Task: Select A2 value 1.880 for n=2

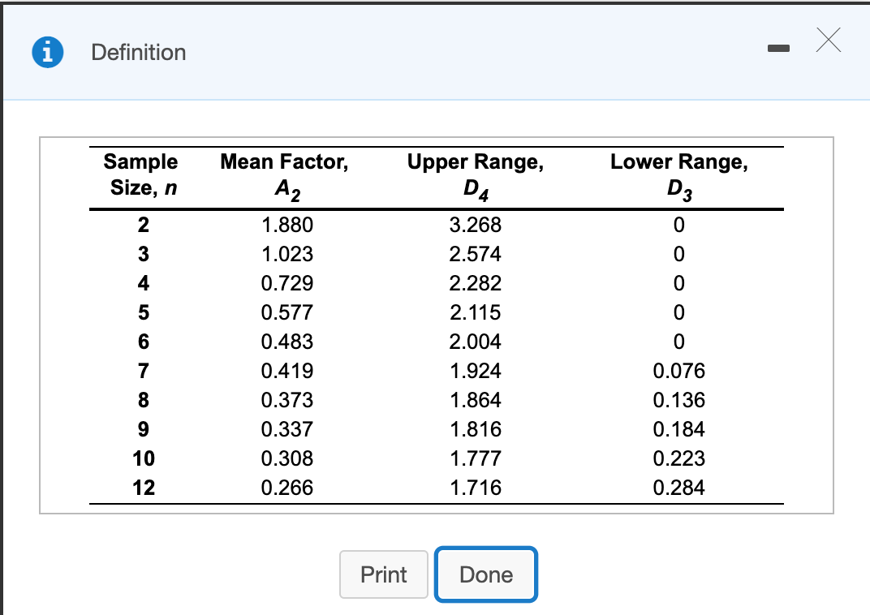Action: pos(286,226)
